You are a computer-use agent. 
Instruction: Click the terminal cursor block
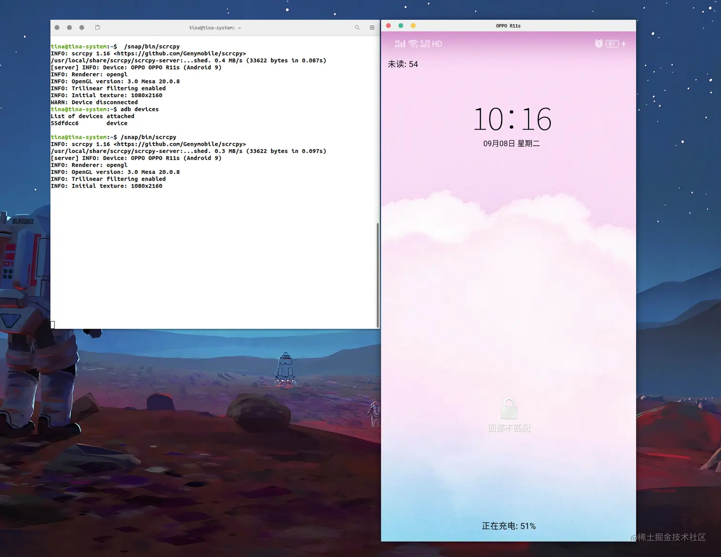tap(53, 325)
